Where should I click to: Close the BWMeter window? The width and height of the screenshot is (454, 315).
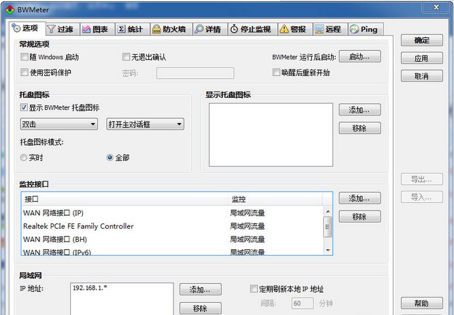pyautogui.click(x=436, y=7)
